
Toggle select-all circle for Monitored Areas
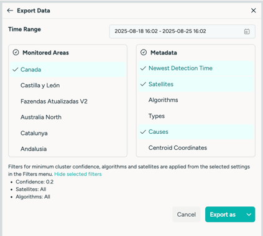16,53
